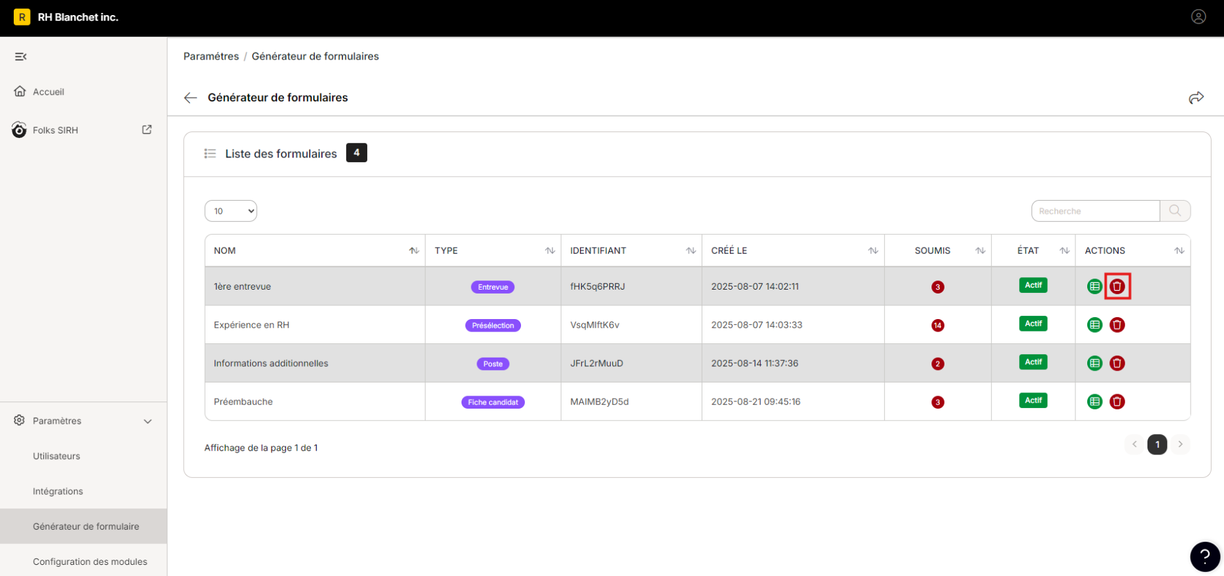Image resolution: width=1224 pixels, height=576 pixels.
Task: Click identifier MAIMB2yD5d
Action: tap(600, 402)
